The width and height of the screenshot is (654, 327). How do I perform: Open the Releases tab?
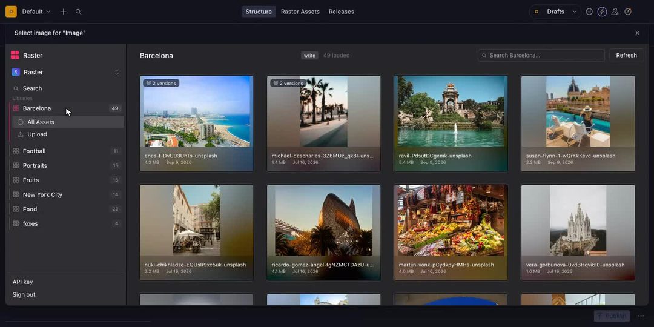coord(341,12)
